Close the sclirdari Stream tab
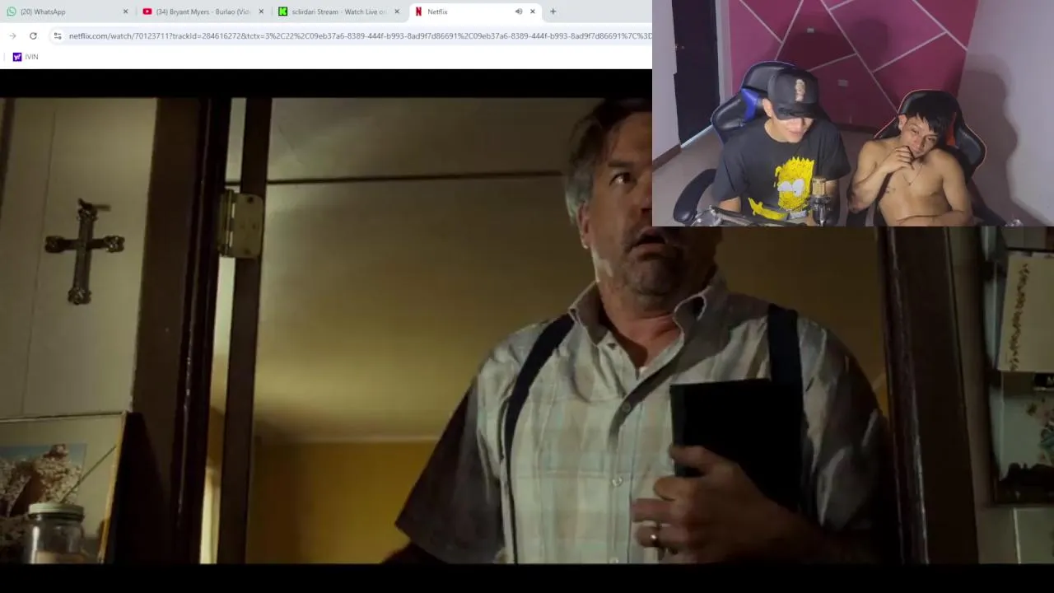Image resolution: width=1054 pixels, height=593 pixels. tap(397, 12)
